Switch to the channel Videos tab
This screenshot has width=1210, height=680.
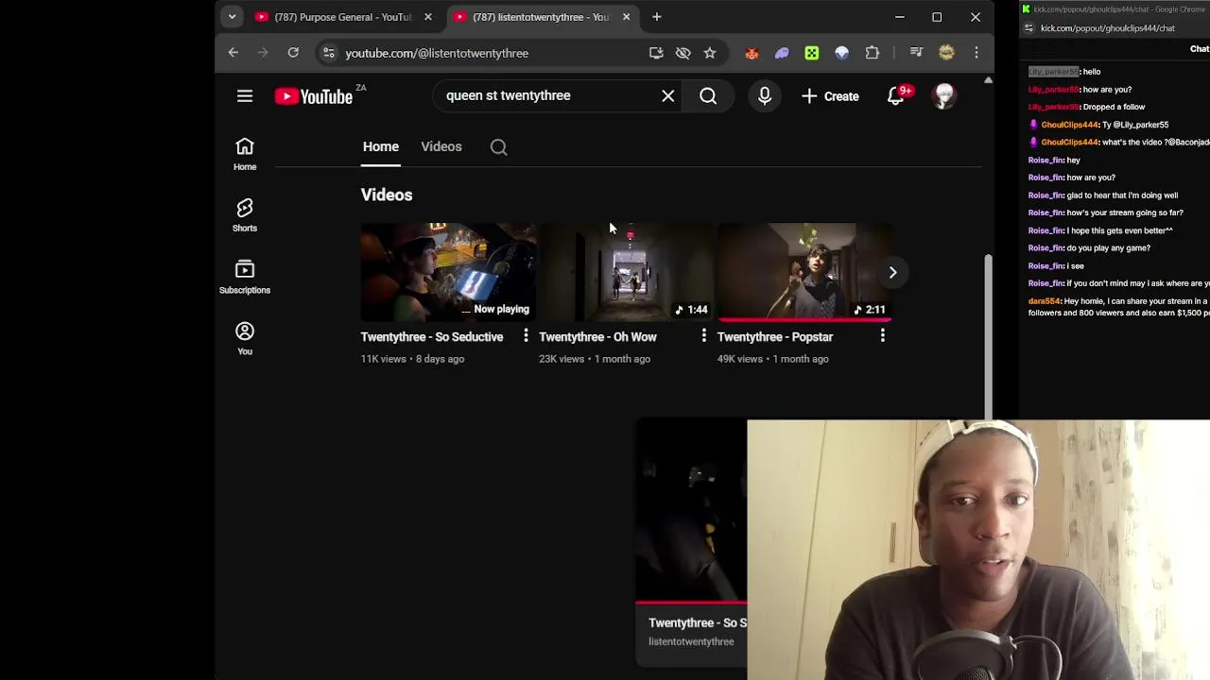pyautogui.click(x=441, y=146)
